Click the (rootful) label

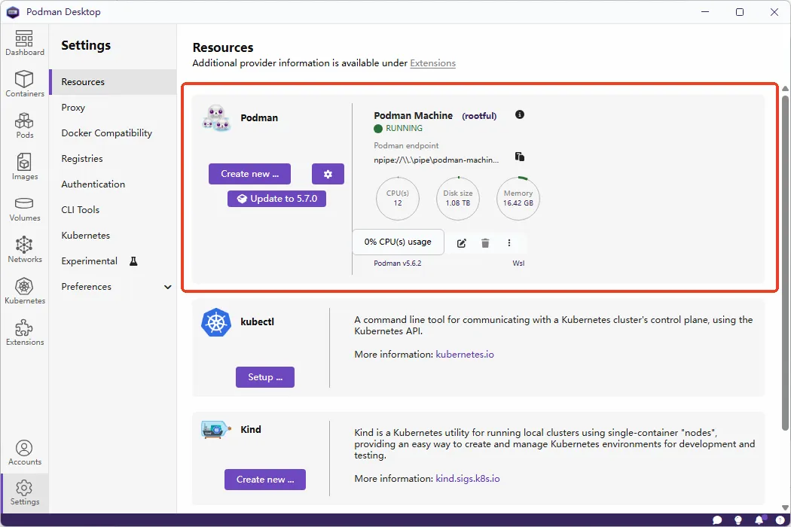click(x=479, y=116)
